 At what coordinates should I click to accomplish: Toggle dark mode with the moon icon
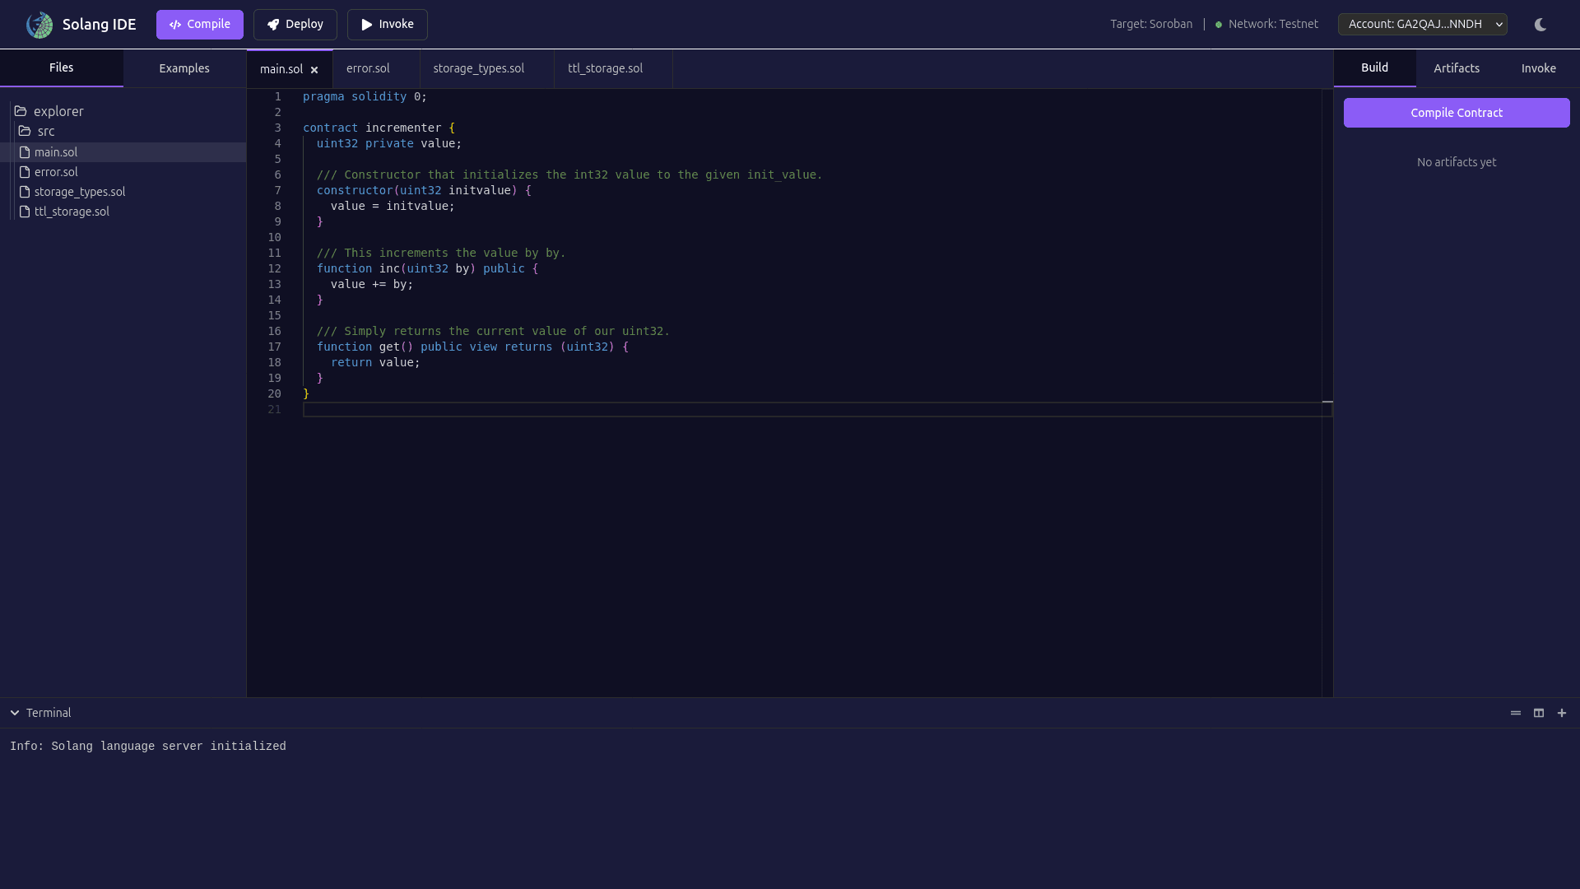pyautogui.click(x=1540, y=25)
